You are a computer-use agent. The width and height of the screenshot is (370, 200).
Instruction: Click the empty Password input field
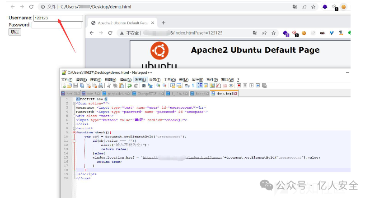56,25
